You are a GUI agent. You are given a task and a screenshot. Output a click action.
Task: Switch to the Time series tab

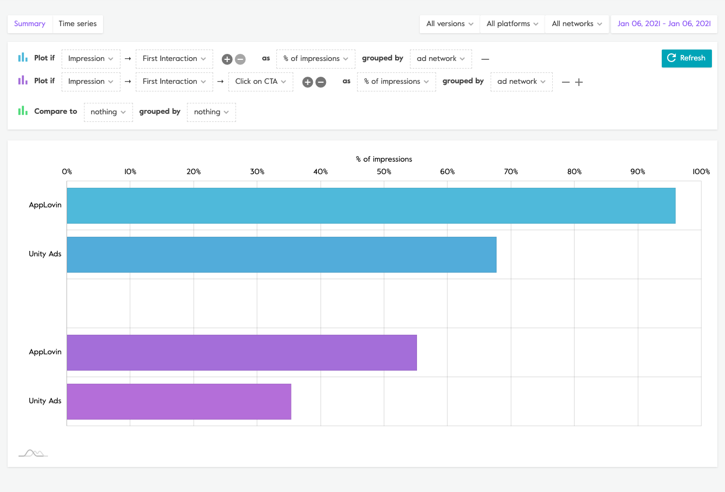click(x=77, y=24)
